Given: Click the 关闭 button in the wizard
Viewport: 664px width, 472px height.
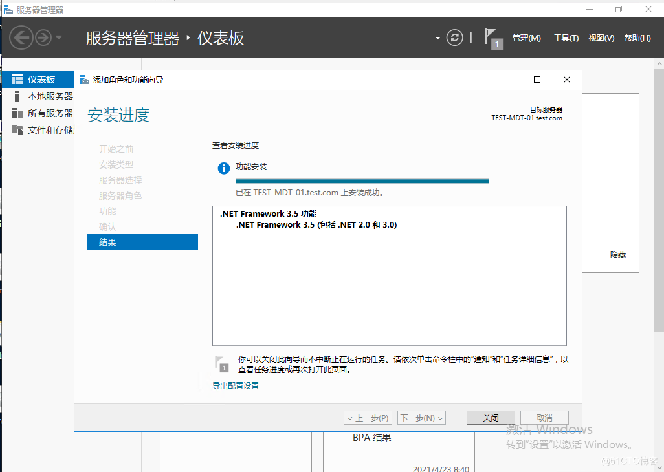Looking at the screenshot, I should click(491, 418).
